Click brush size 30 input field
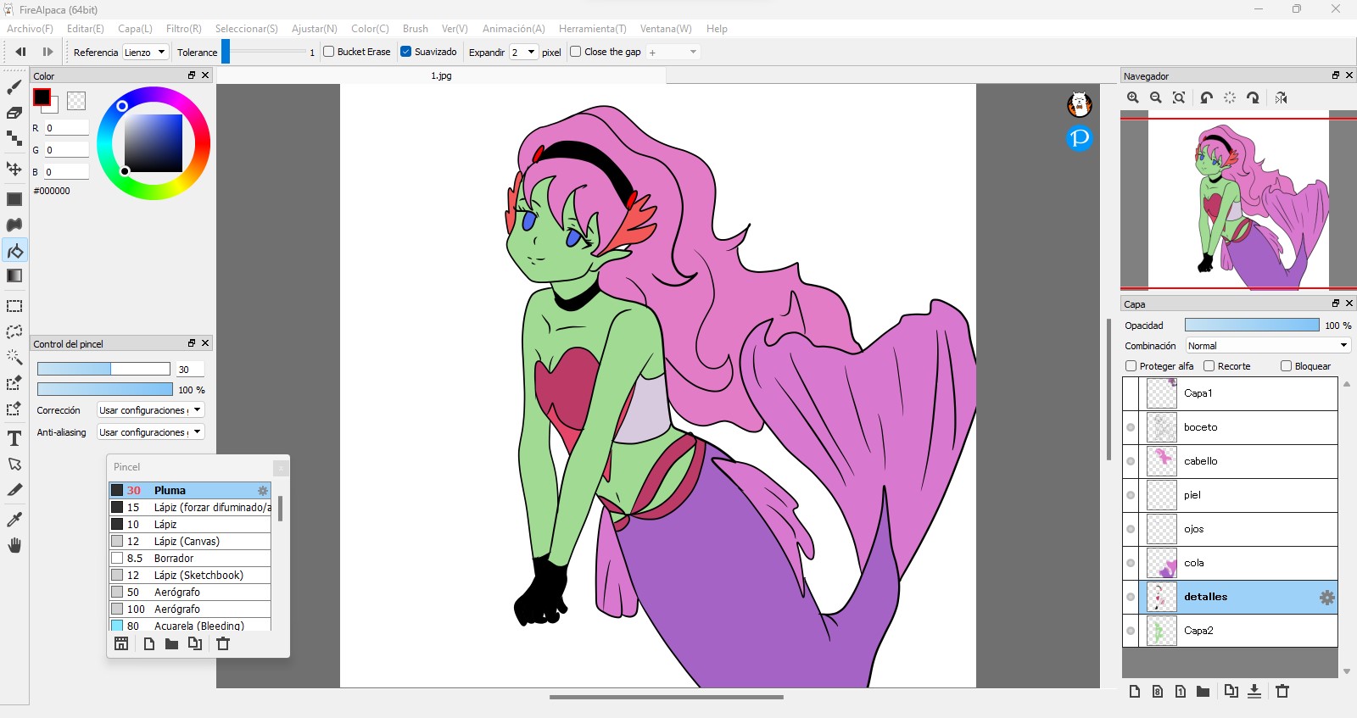Screen dimensions: 1357x718 189,370
